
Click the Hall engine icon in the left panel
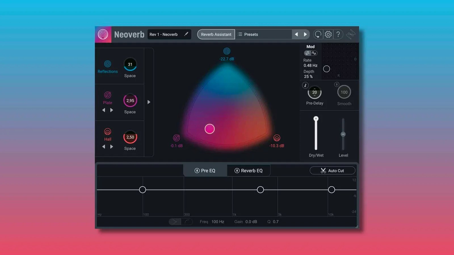(108, 131)
